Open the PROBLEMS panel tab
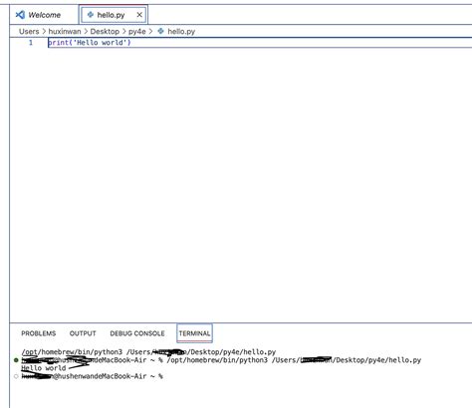472x408 pixels. click(x=39, y=333)
